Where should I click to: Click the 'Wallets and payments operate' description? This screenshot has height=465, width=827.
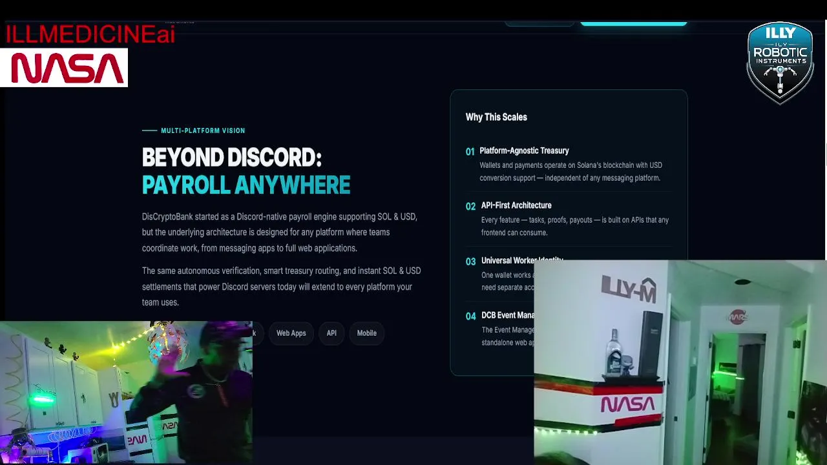pyautogui.click(x=571, y=172)
